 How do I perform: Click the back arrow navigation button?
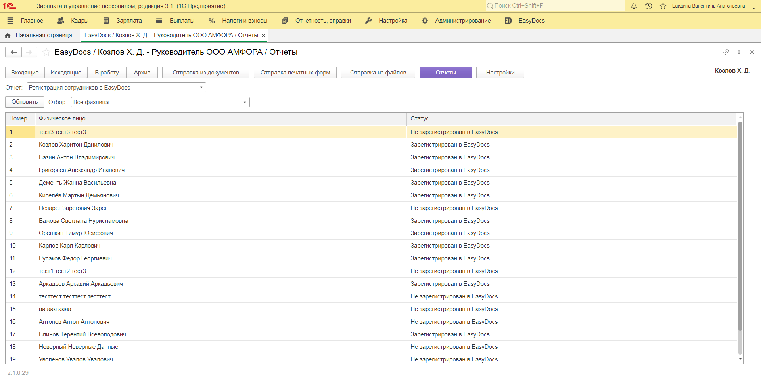click(13, 52)
